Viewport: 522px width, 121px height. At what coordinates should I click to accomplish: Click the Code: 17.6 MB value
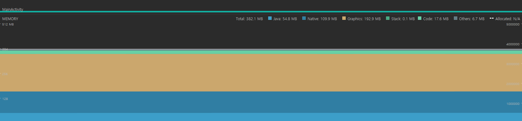436,19
